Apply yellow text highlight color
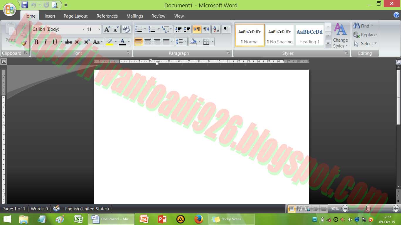The height and width of the screenshot is (225, 401). [x=109, y=42]
